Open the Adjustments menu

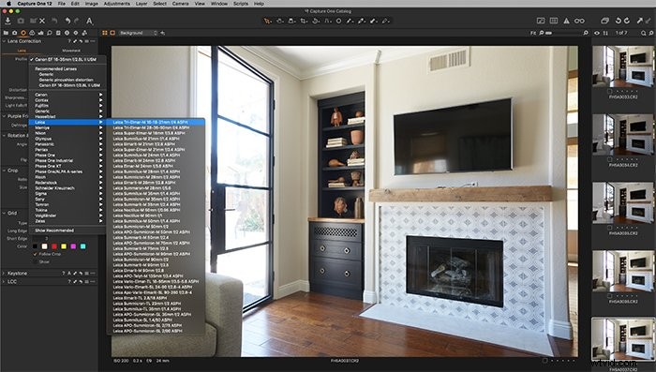[117, 4]
